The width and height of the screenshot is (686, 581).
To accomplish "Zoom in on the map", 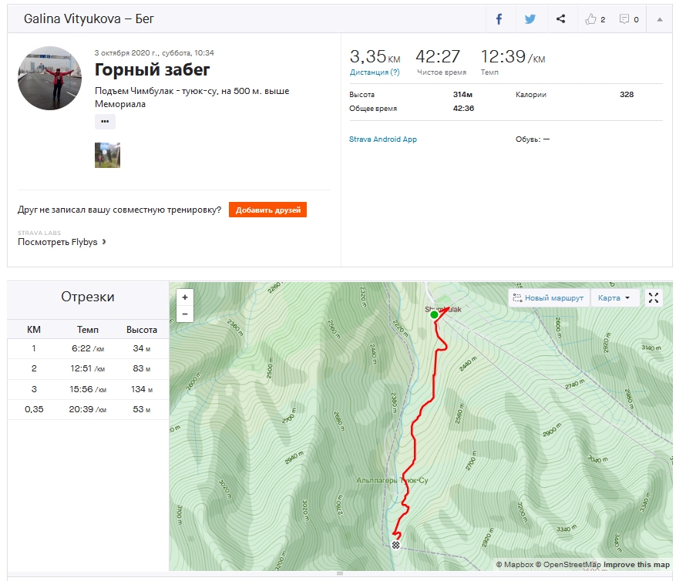I will tap(185, 297).
